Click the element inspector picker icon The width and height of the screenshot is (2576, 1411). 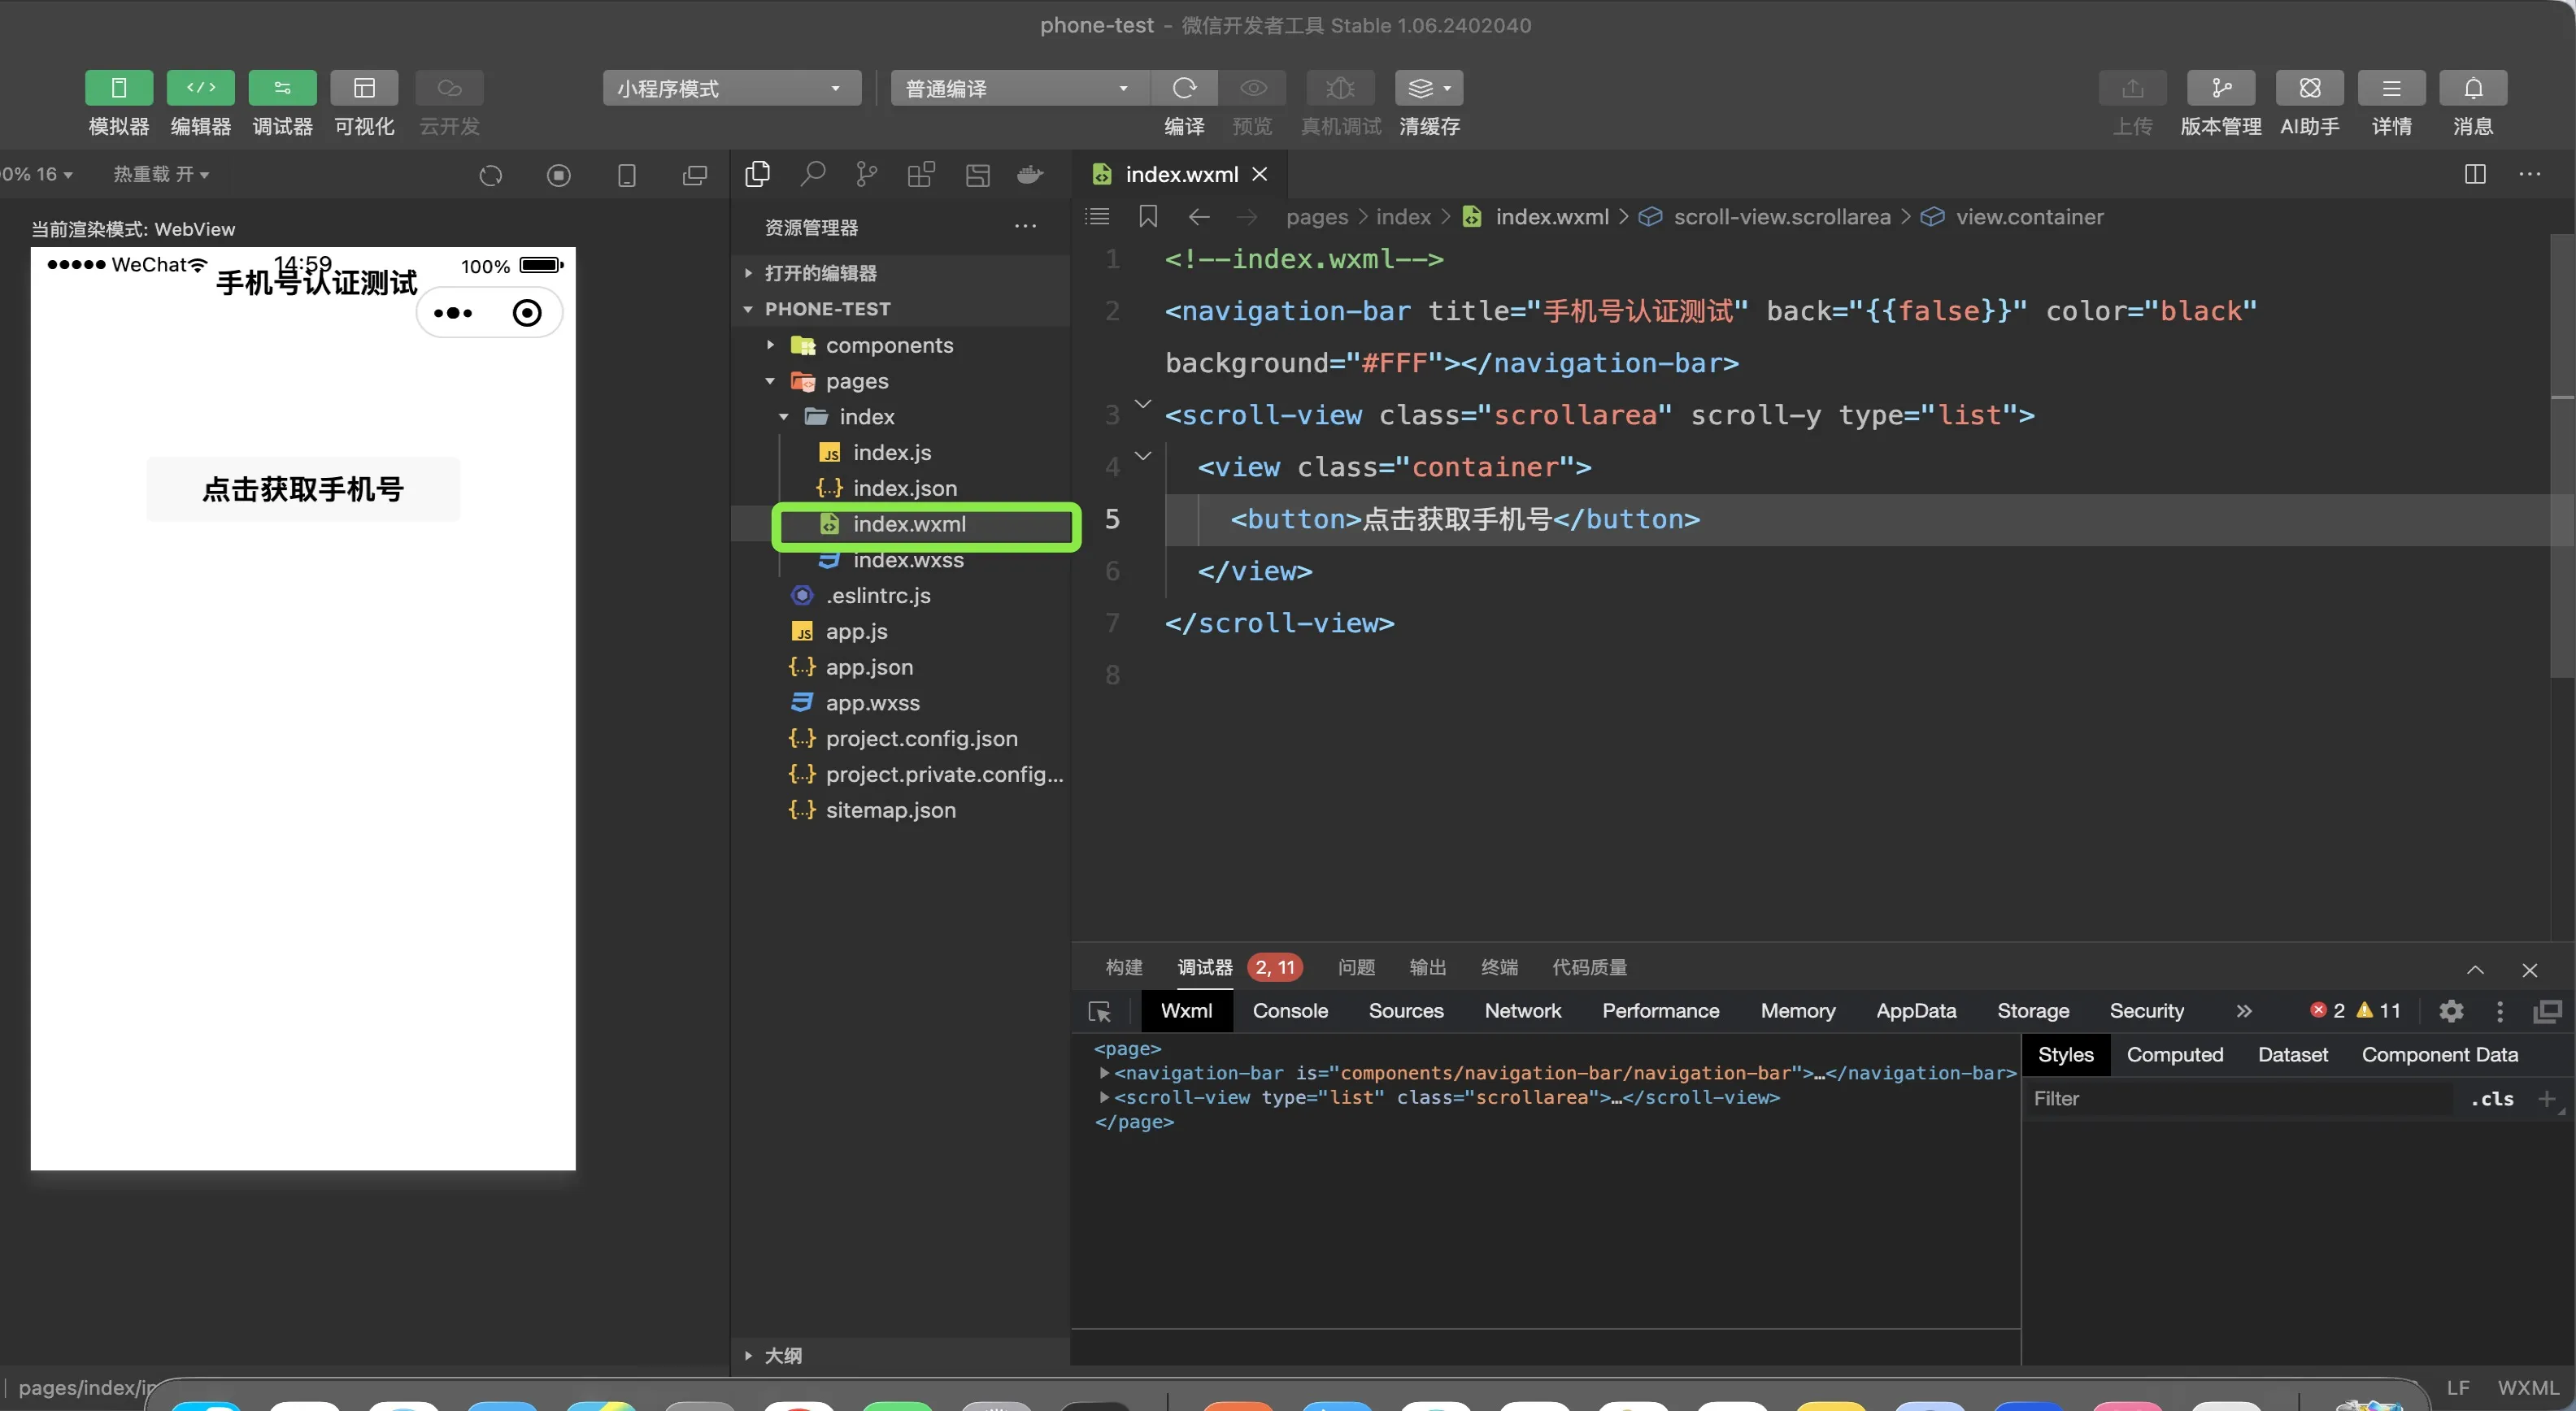pos(1100,1011)
